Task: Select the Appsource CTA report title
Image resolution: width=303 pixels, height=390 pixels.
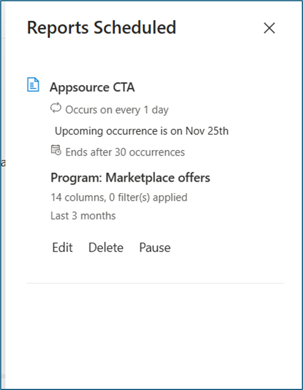Action: pyautogui.click(x=92, y=87)
